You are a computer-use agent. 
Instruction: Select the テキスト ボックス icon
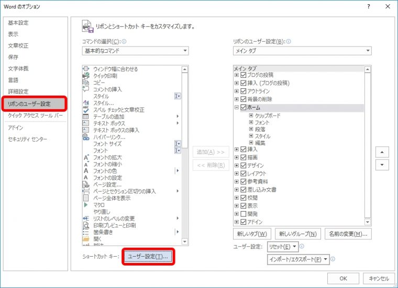[x=86, y=123]
